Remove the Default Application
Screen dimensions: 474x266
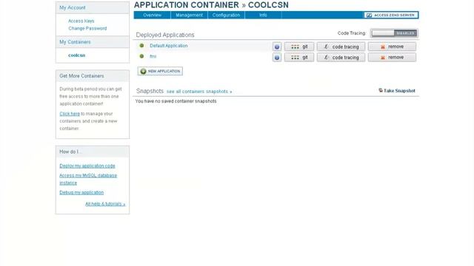[392, 47]
